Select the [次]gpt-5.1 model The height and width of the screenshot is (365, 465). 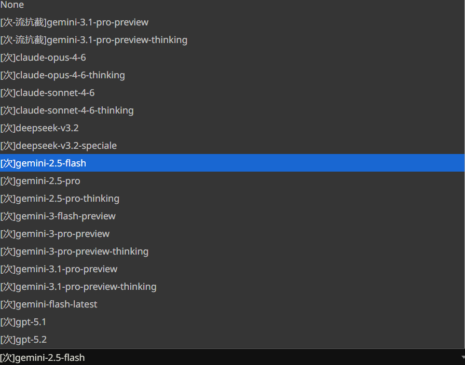coord(23,322)
